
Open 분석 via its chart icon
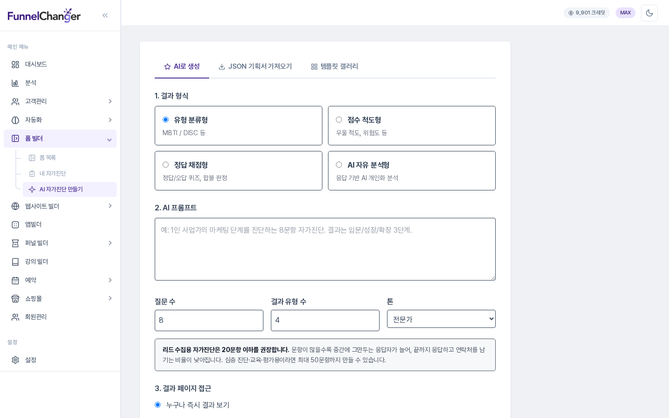[x=15, y=83]
